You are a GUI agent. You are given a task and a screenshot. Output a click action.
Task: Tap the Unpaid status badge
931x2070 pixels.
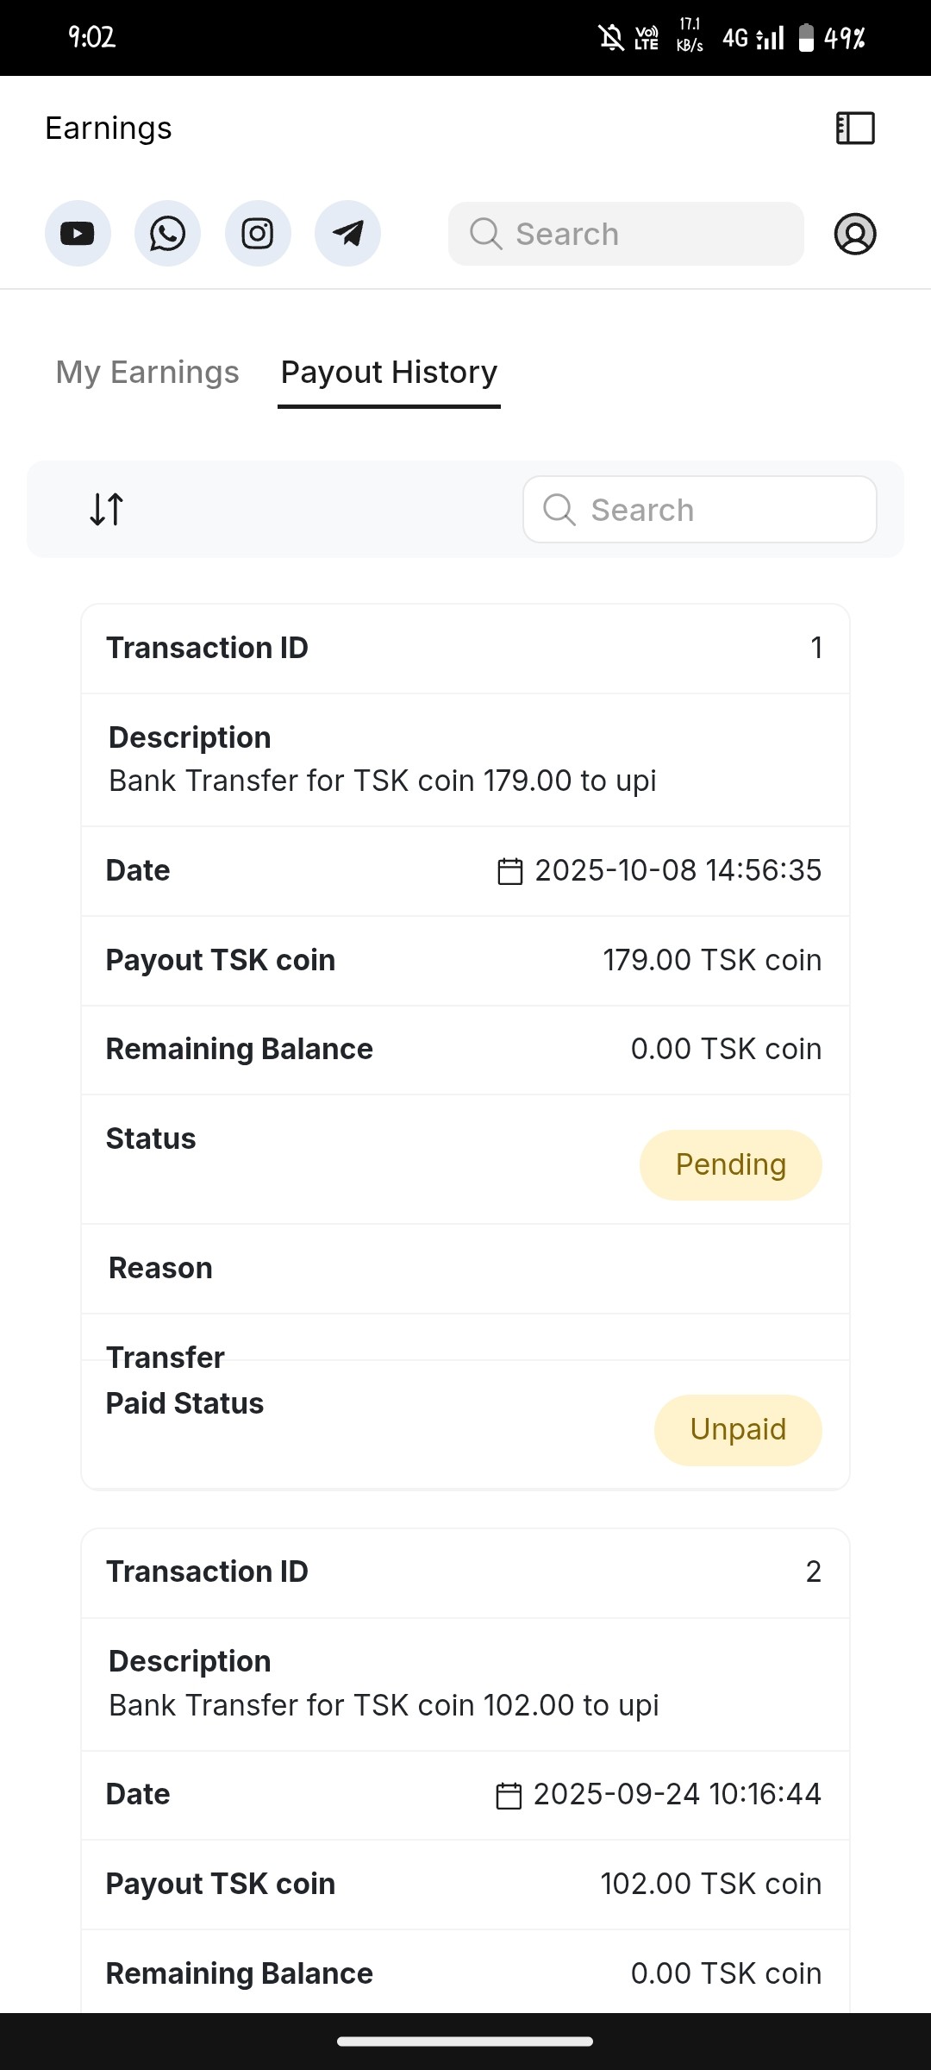[x=738, y=1429]
